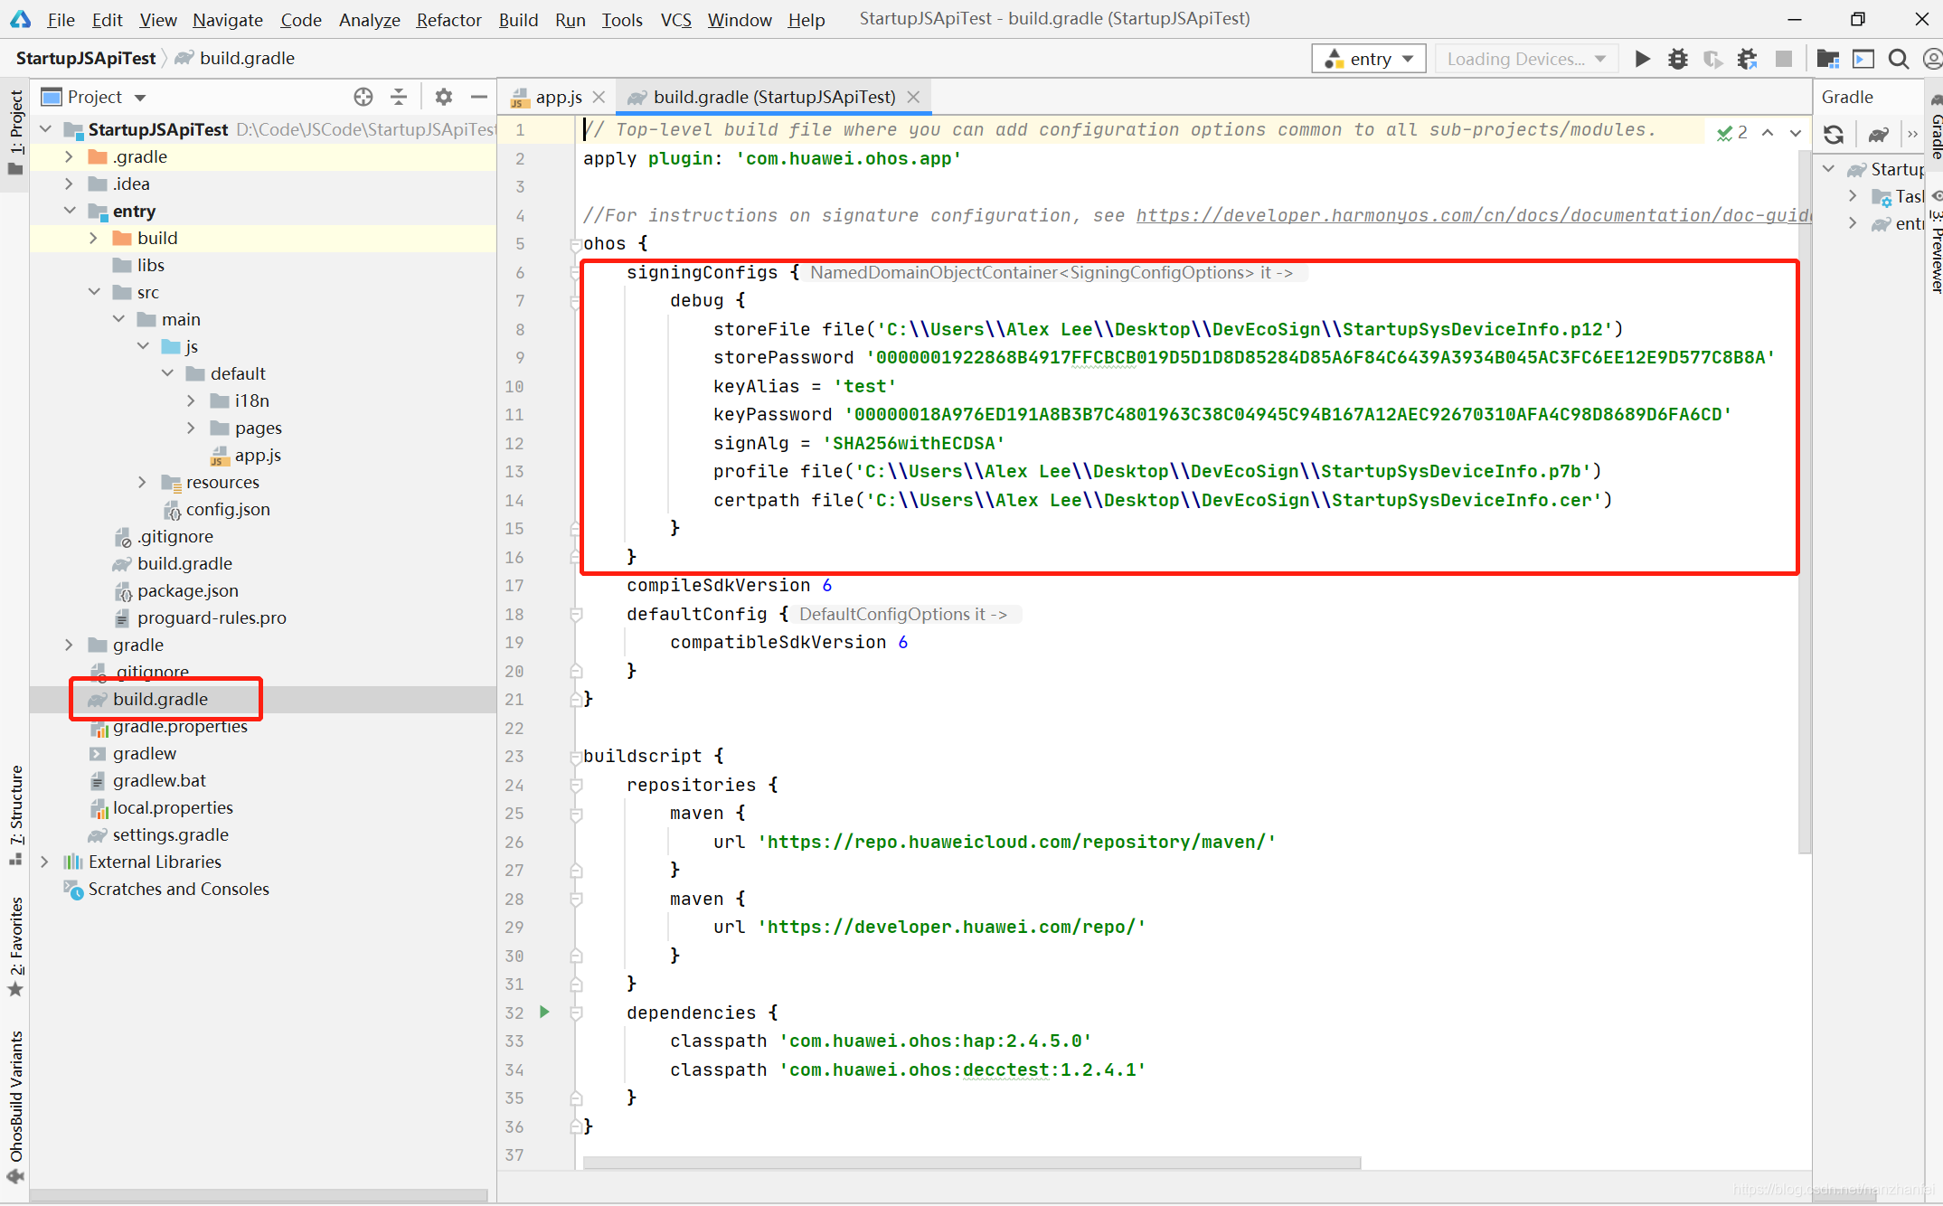Viewport: 1943px width, 1206px height.
Task: Toggle the Previewer side tool window
Action: pos(1935,244)
